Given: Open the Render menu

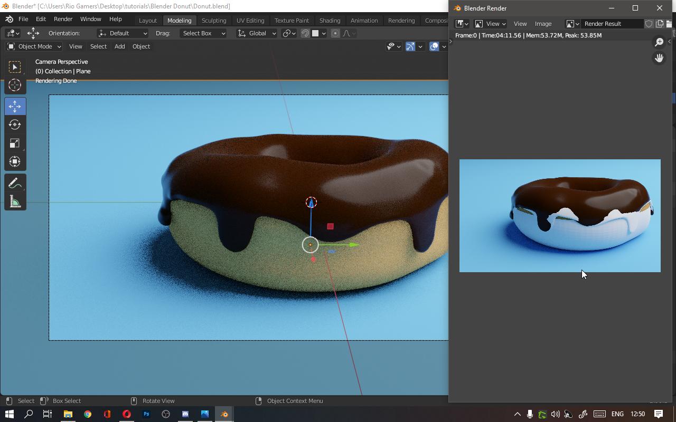Looking at the screenshot, I should pyautogui.click(x=63, y=19).
